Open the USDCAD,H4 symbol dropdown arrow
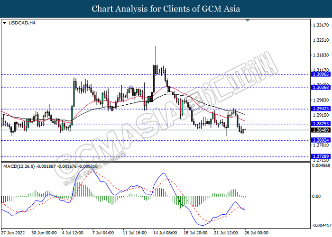332x237 pixels. click(4, 23)
